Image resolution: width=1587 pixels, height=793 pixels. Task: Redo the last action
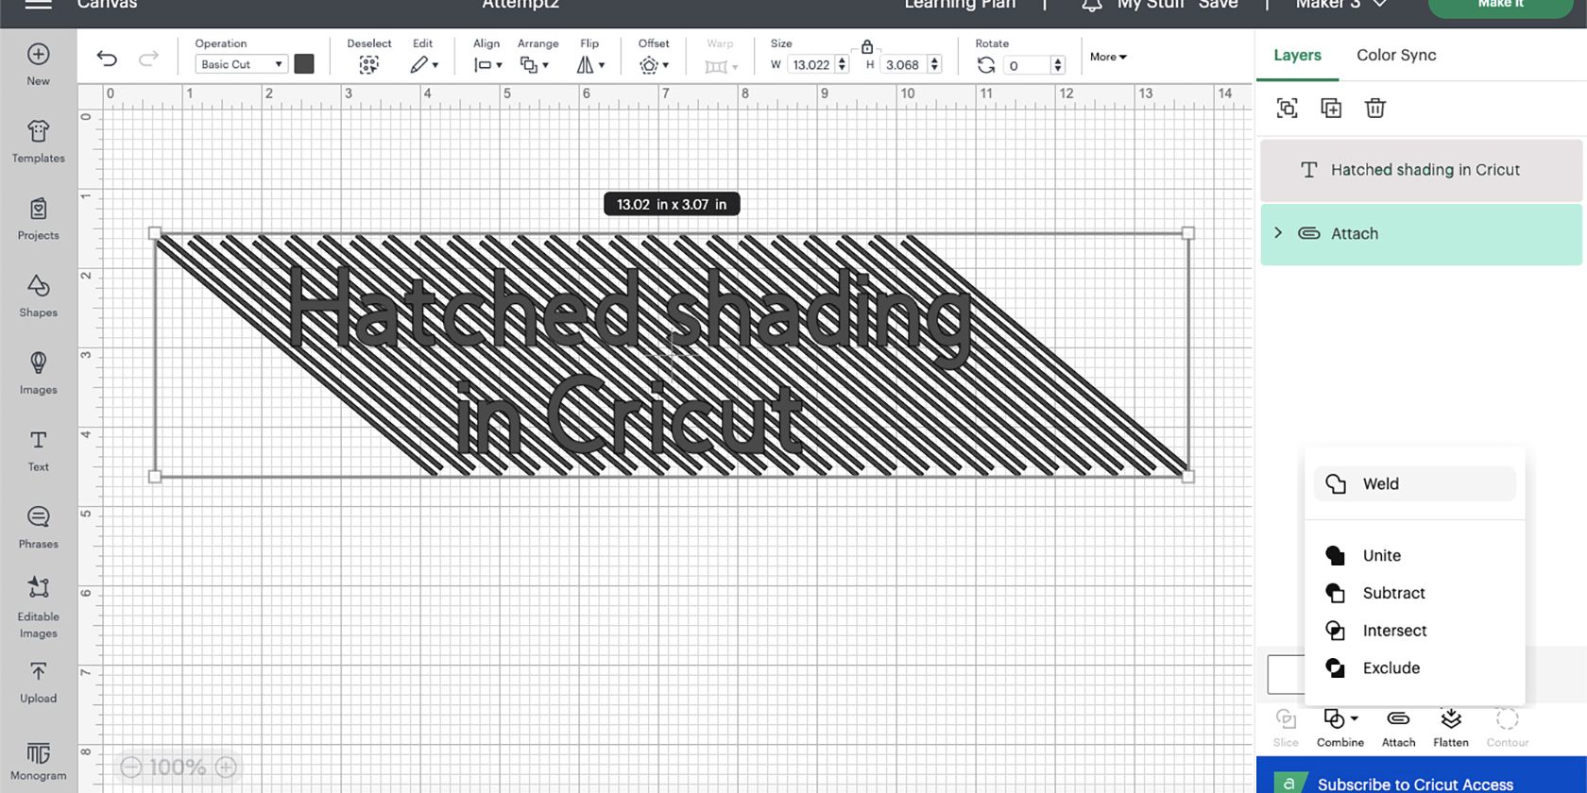tap(148, 59)
